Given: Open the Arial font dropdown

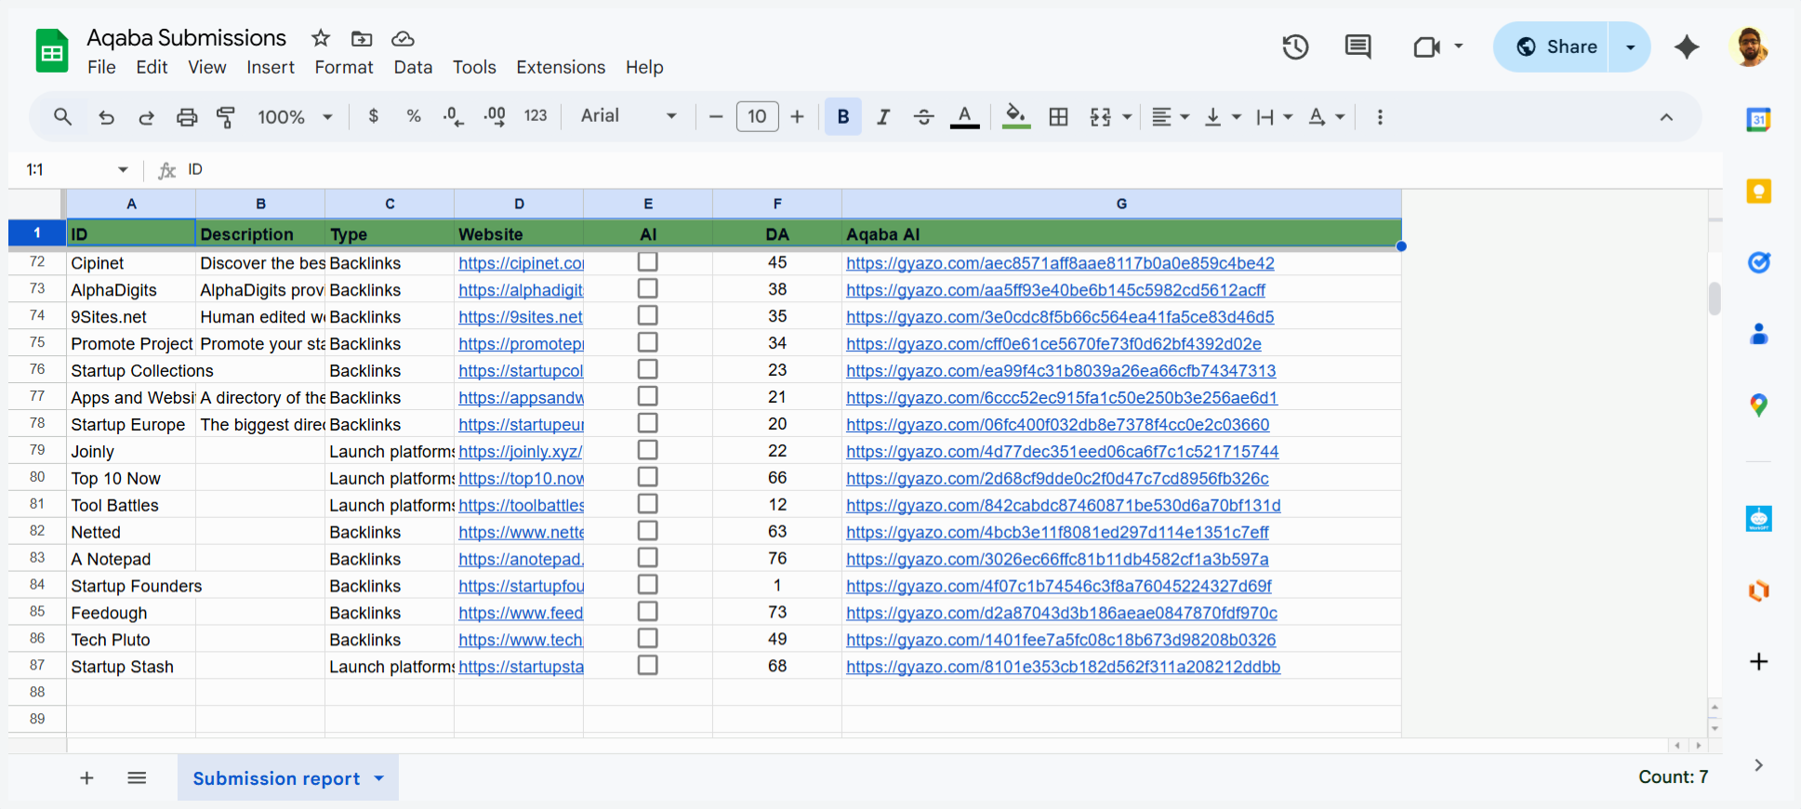Looking at the screenshot, I should pos(629,116).
